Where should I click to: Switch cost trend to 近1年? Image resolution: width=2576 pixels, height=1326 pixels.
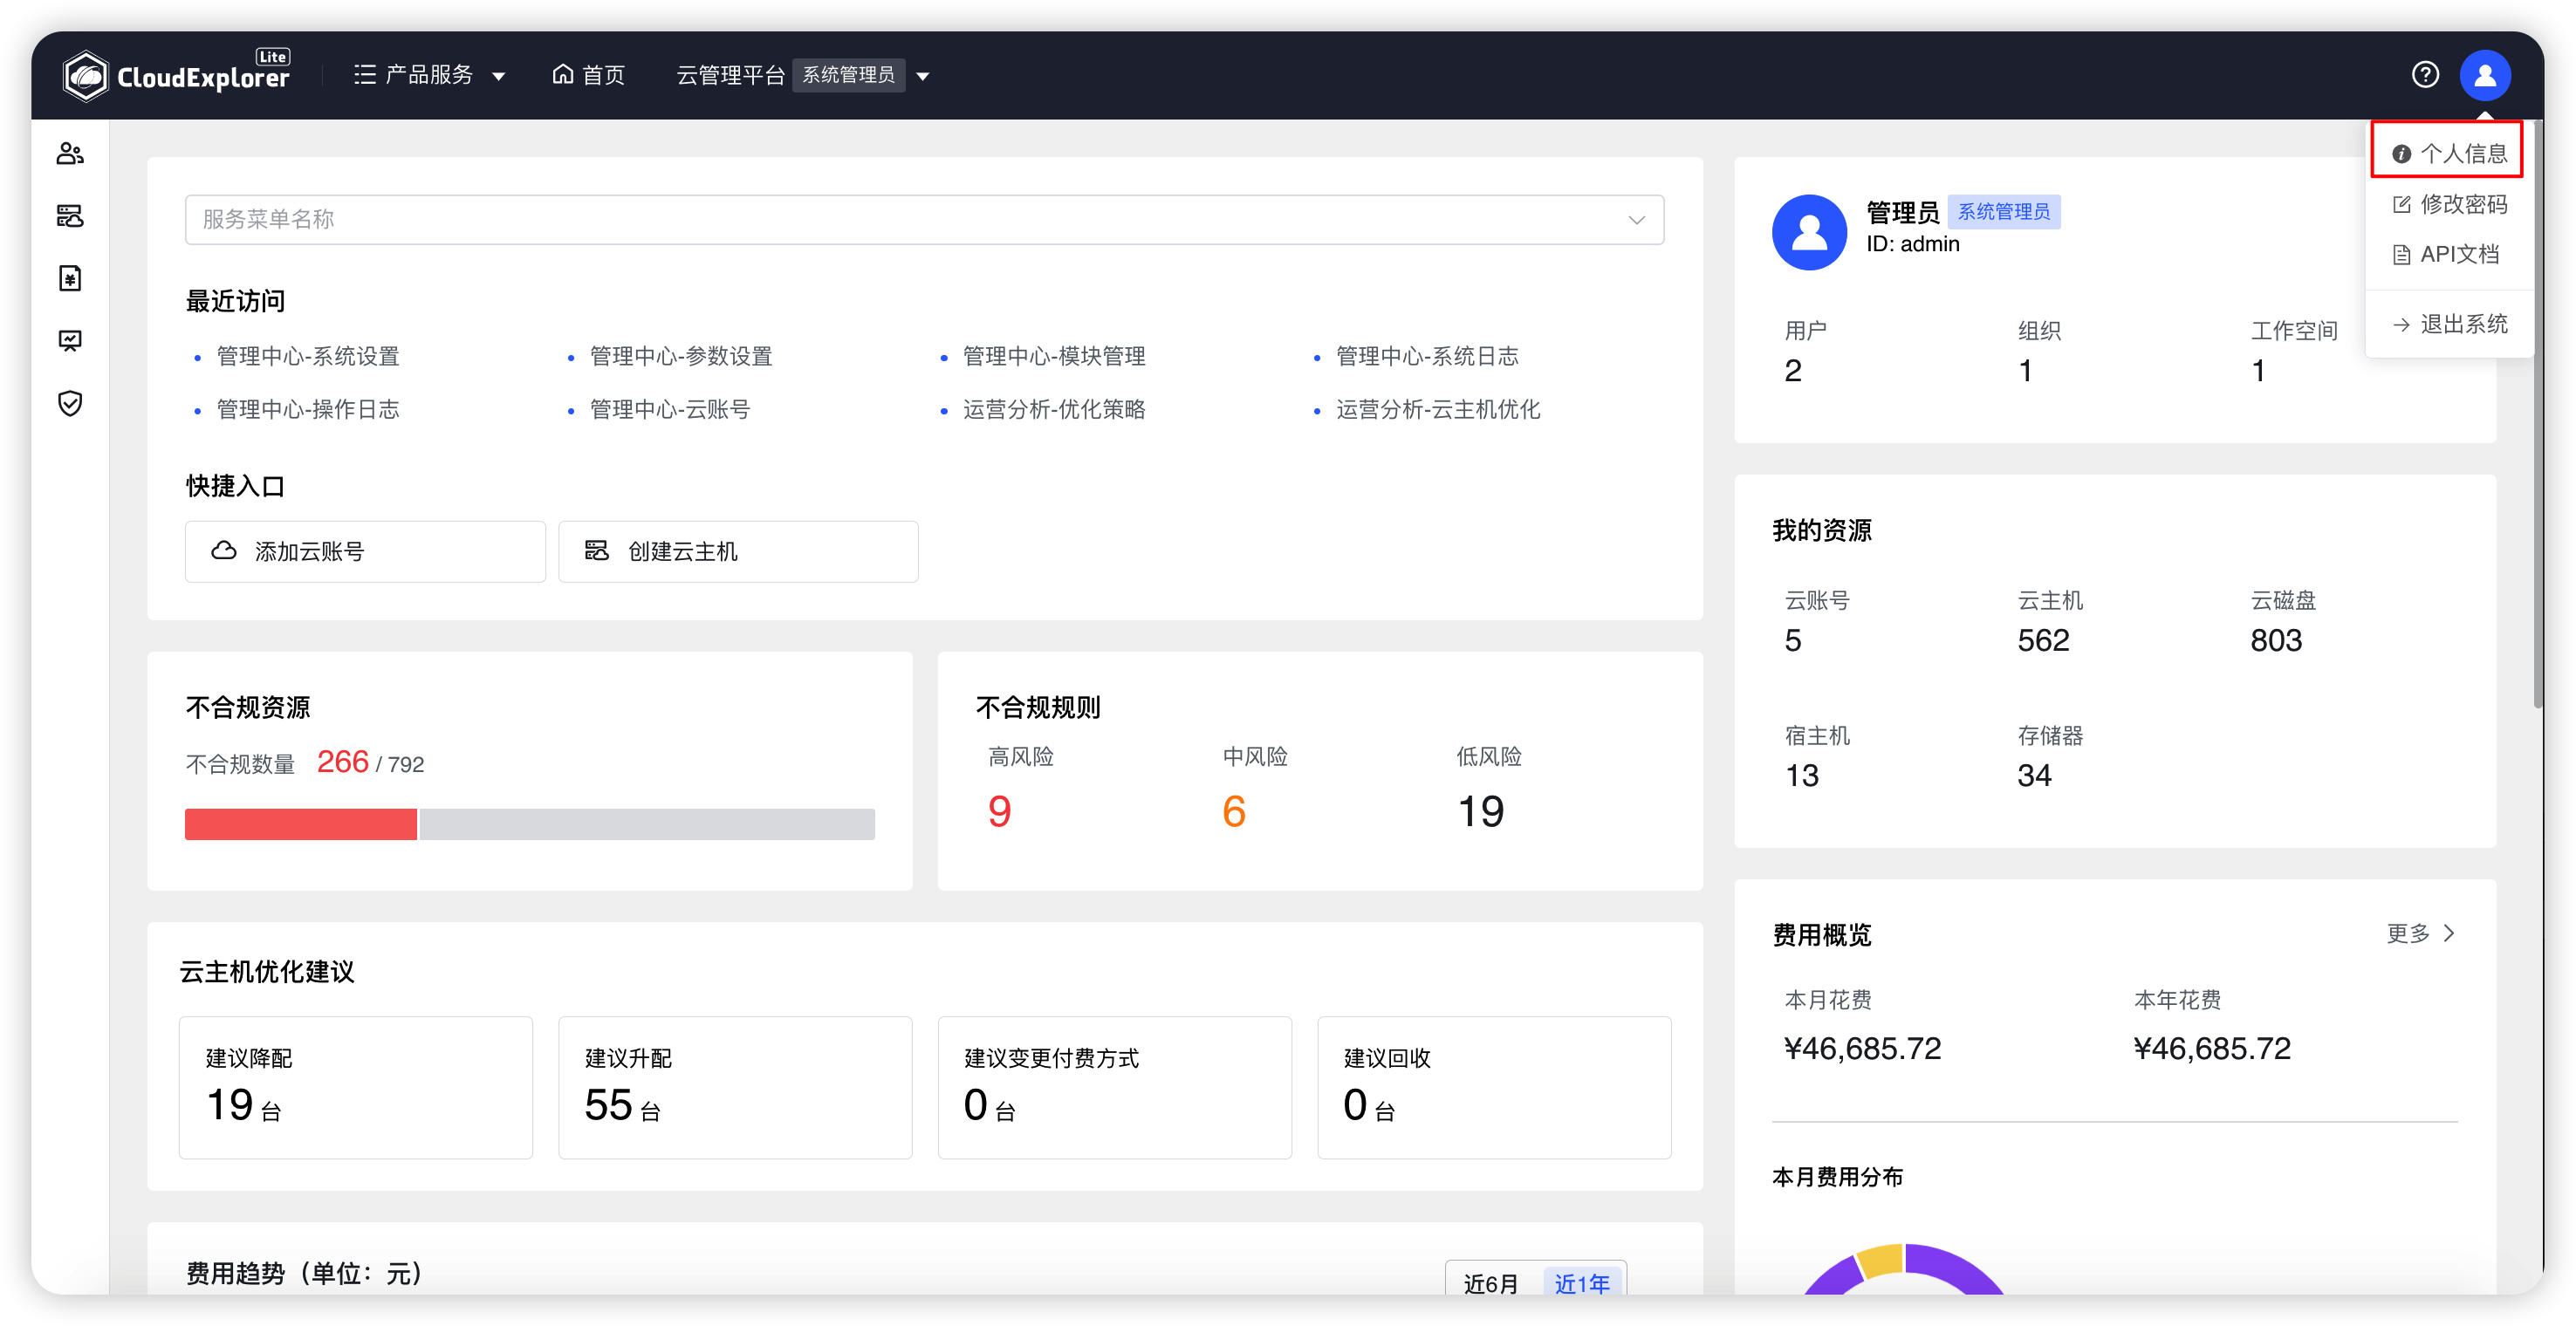[1582, 1283]
